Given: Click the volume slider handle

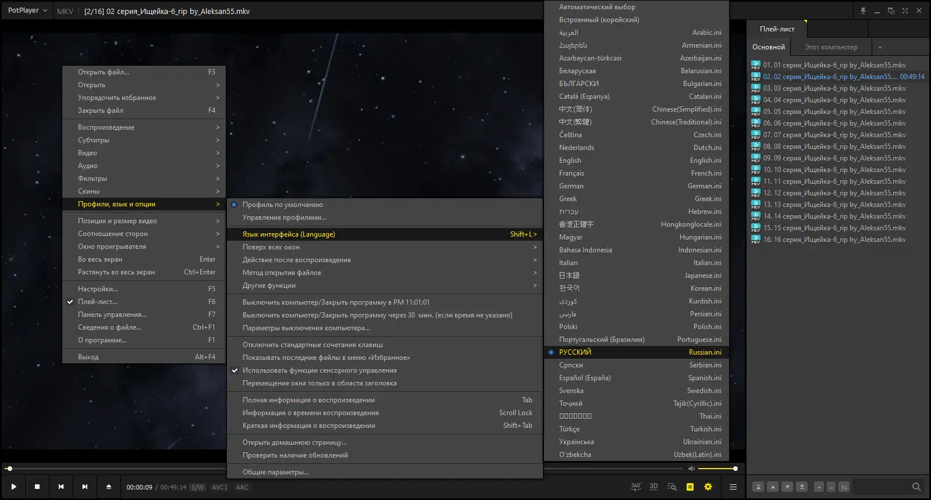Looking at the screenshot, I should coord(735,469).
